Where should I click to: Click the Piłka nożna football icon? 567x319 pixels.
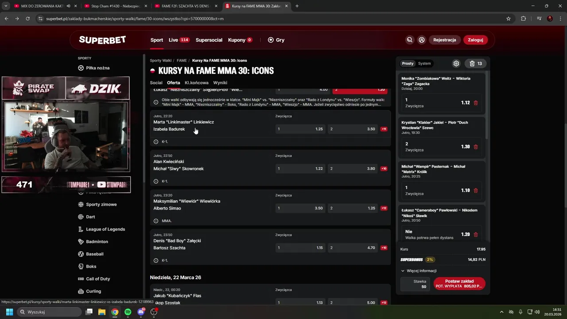click(81, 68)
